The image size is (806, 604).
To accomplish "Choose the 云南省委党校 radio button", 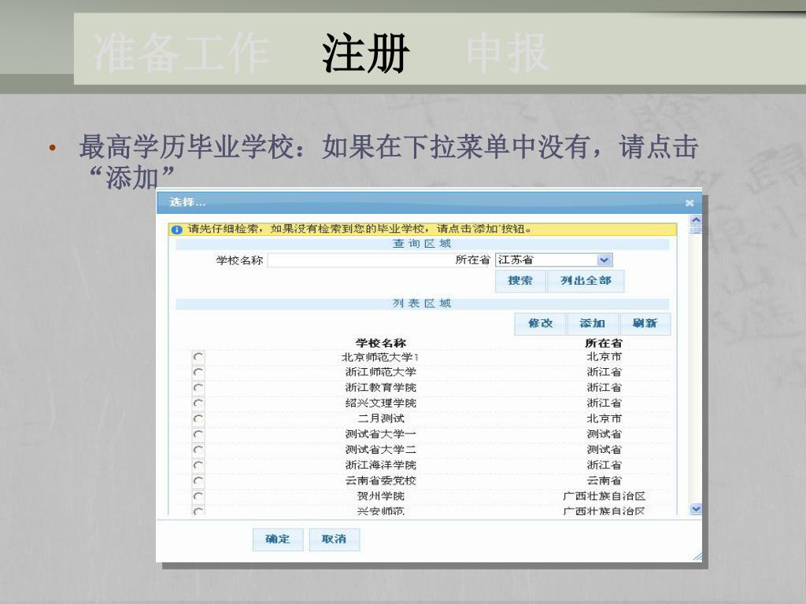I will coord(198,481).
